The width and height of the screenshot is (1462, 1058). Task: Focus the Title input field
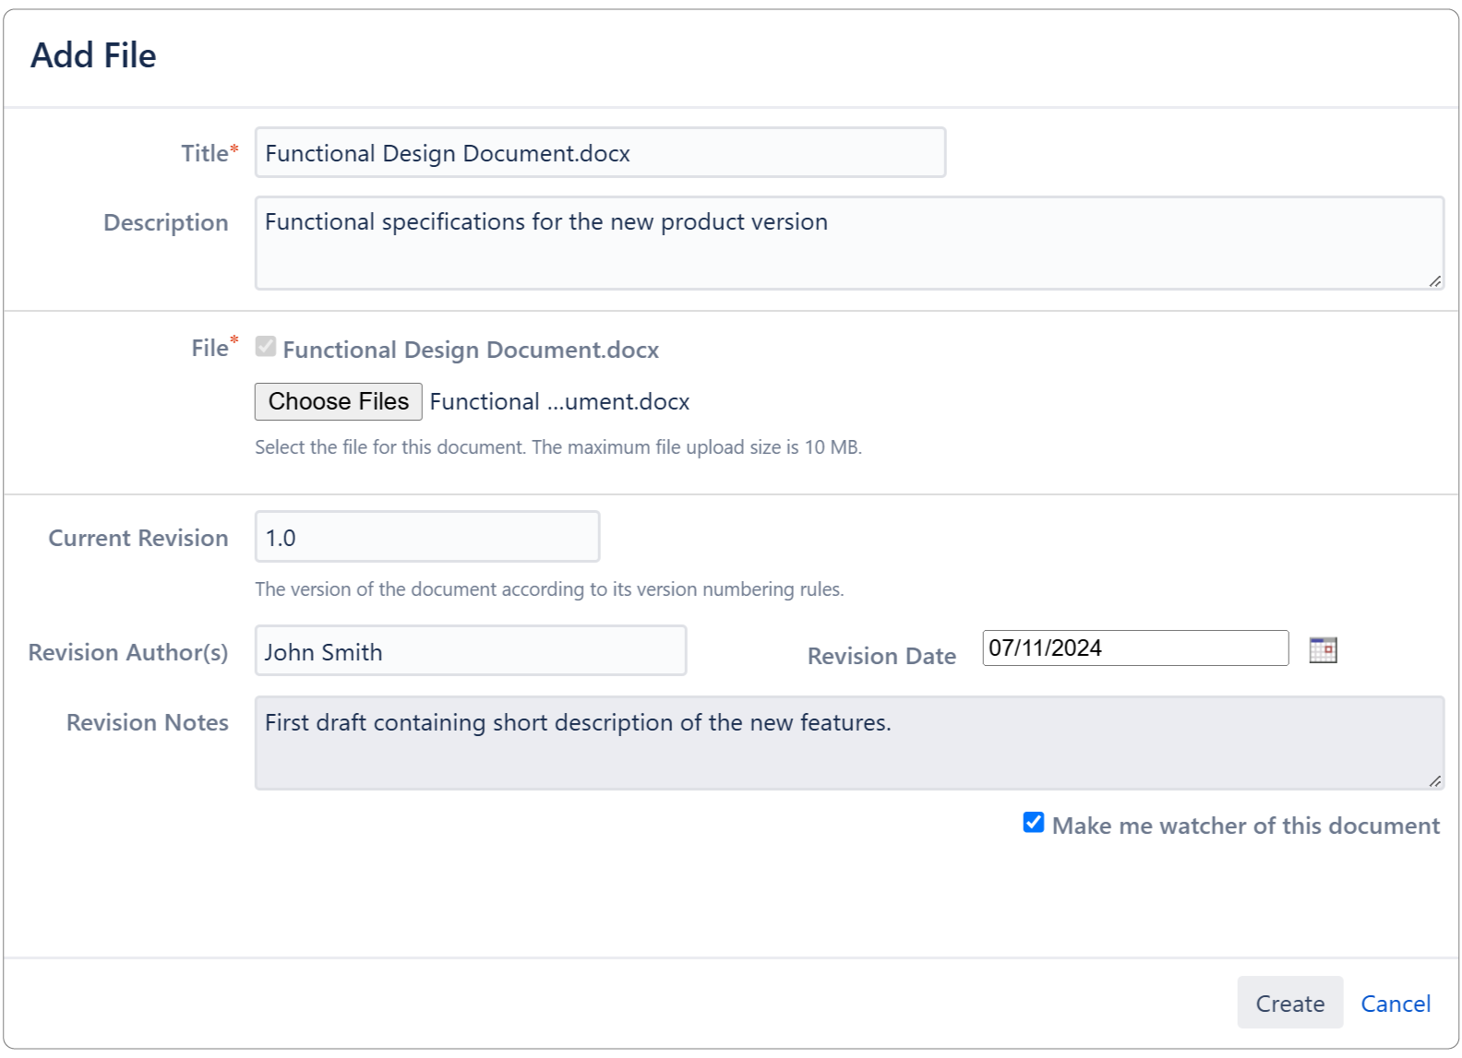[600, 153]
